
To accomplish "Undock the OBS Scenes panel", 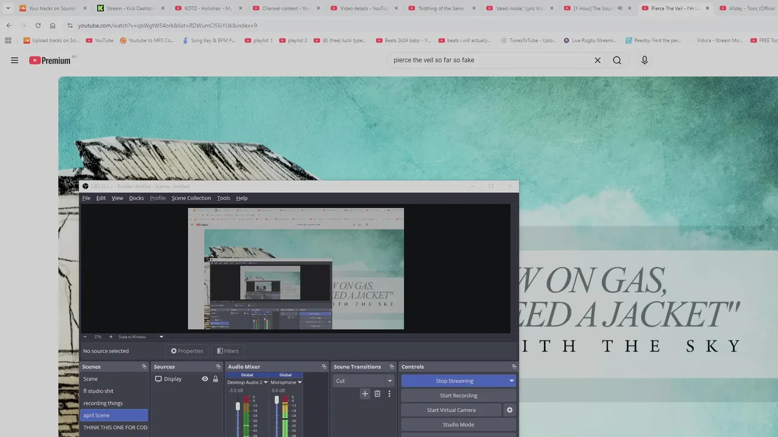I will [x=144, y=367].
